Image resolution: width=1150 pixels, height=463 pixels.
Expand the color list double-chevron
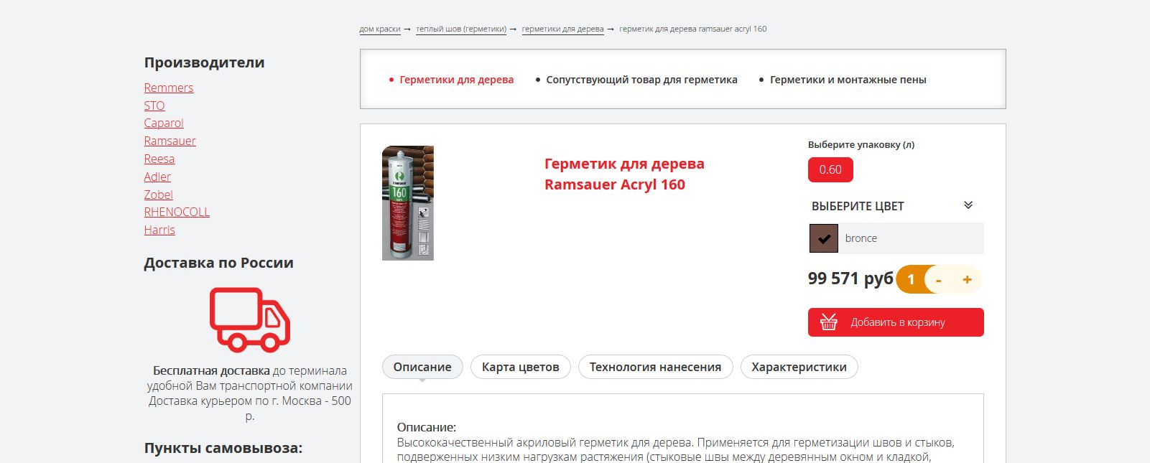(x=968, y=205)
